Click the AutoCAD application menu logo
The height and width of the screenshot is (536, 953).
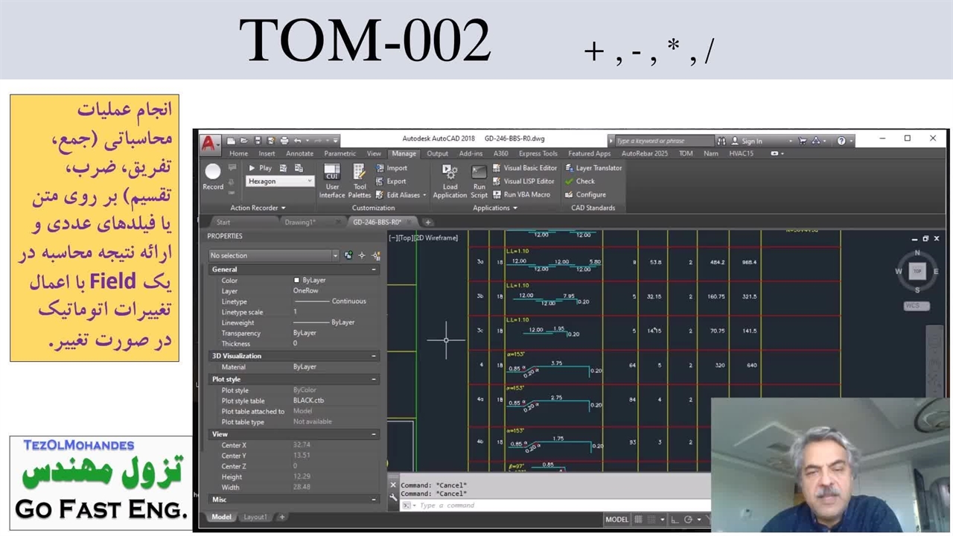click(x=209, y=141)
